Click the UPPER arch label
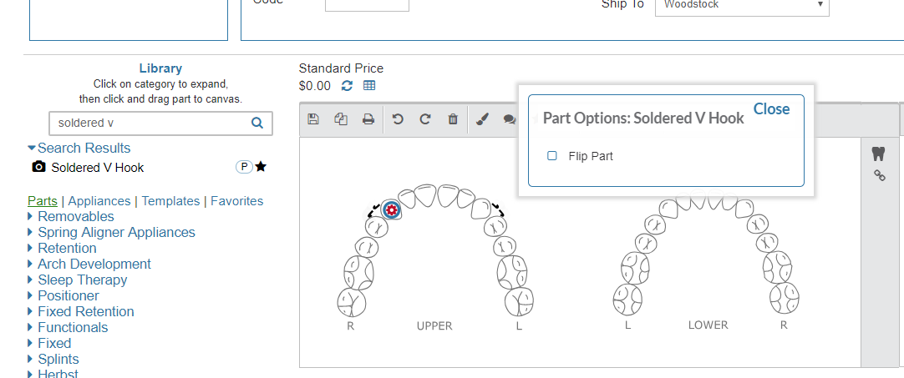The image size is (904, 378). pyautogui.click(x=434, y=326)
